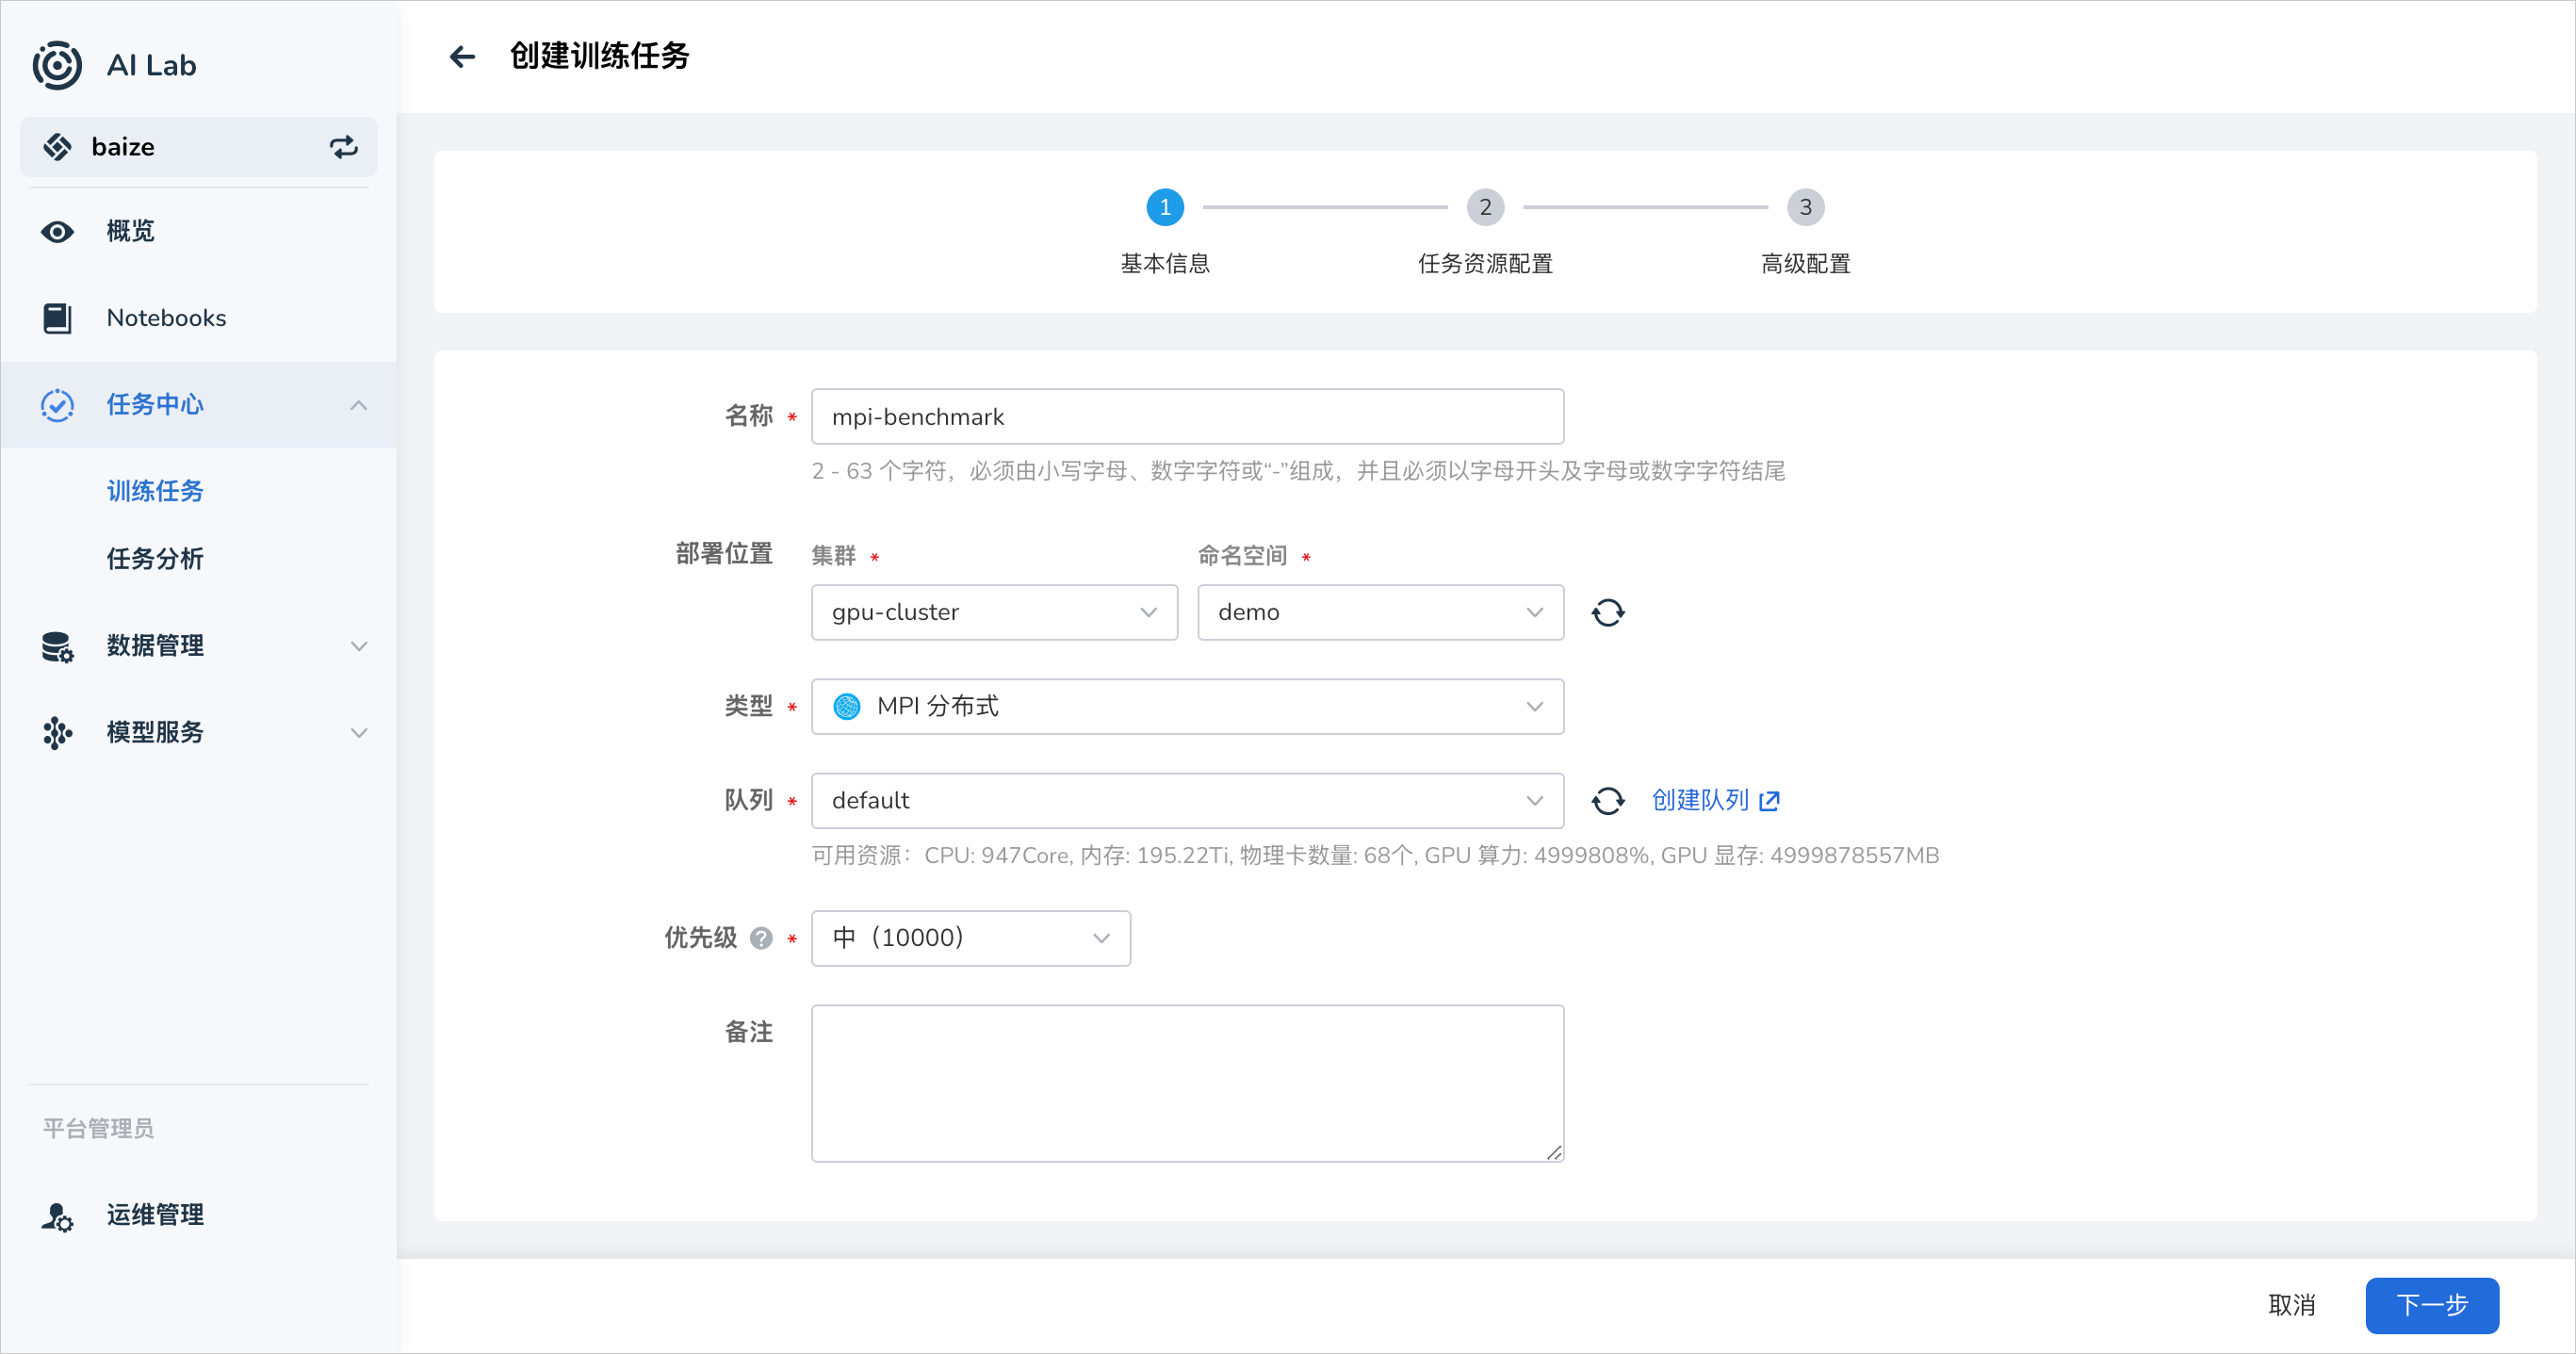Click the help icon next to 优先级
The width and height of the screenshot is (2576, 1354).
click(x=761, y=938)
